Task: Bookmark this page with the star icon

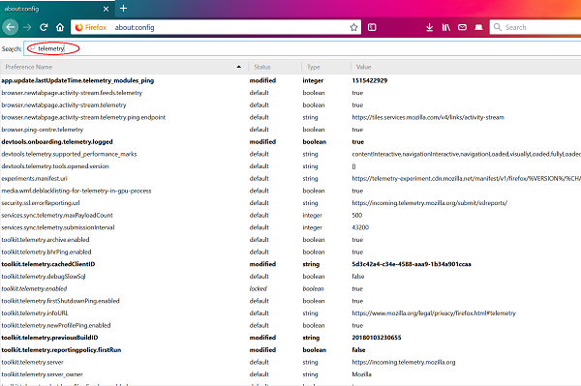Action: (353, 27)
